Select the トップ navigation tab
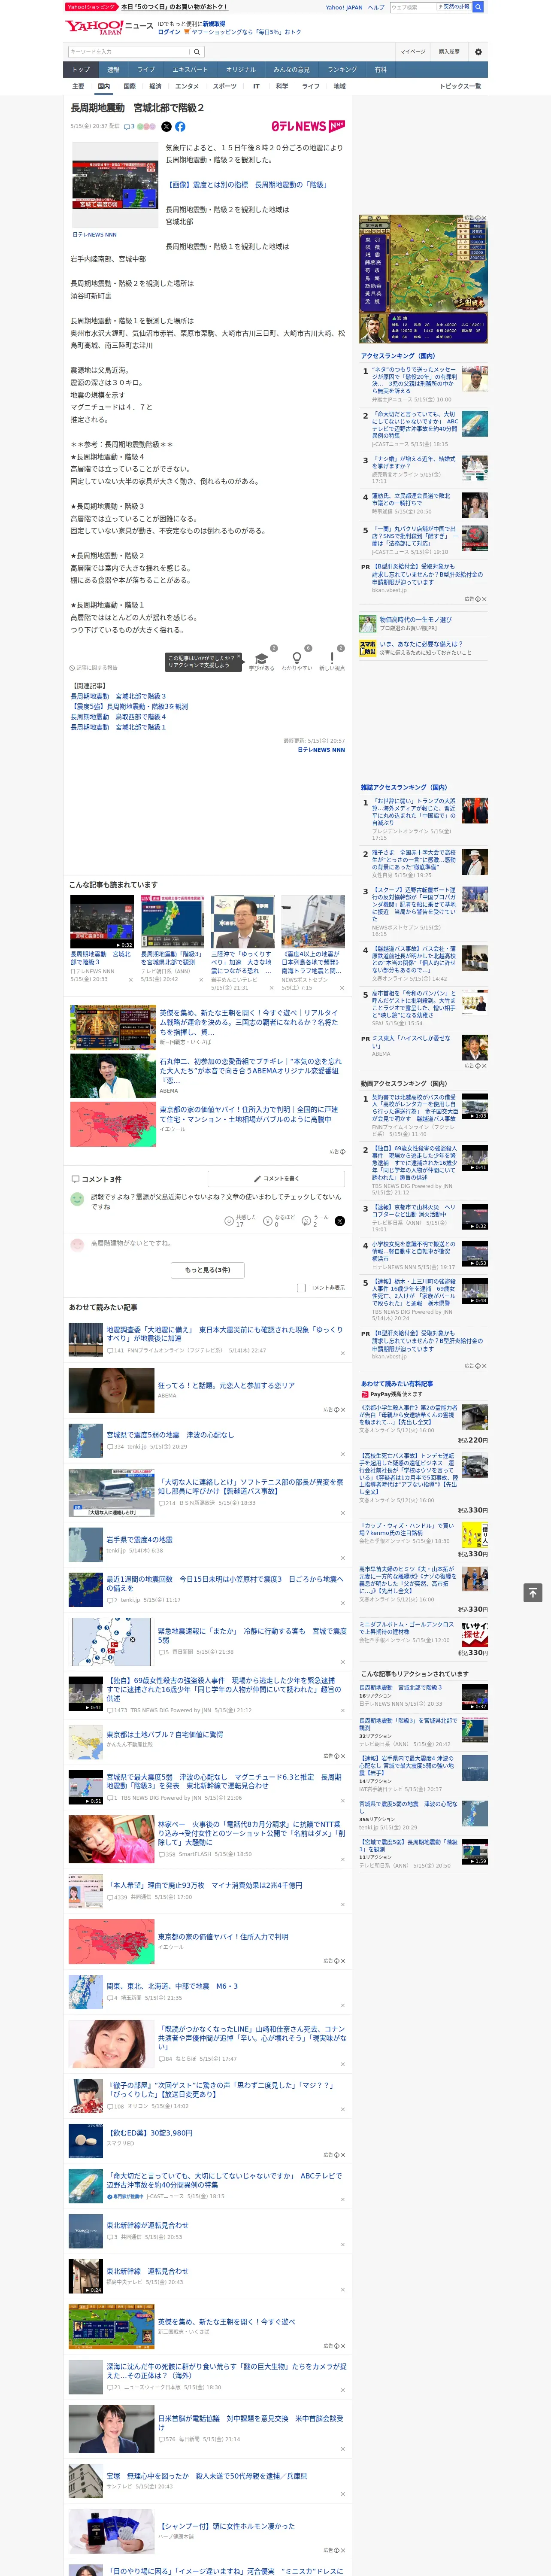Screen dimensions: 551x2576 81,70
